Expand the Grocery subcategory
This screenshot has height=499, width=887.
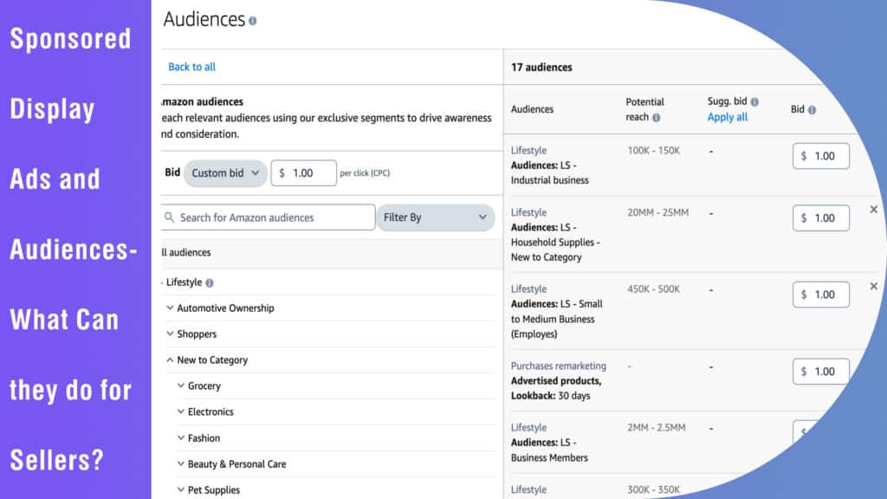tap(180, 386)
